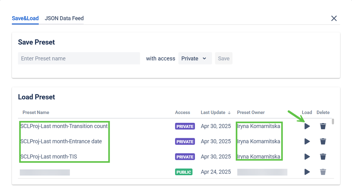Click the greyed-out trash icon on public preset

pos(323,172)
